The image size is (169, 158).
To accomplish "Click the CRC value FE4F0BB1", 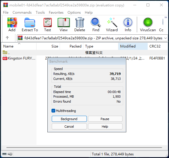I will 157,58.
